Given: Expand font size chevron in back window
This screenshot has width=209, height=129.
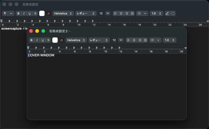Looking at the screenshot, I should click(x=108, y=13).
